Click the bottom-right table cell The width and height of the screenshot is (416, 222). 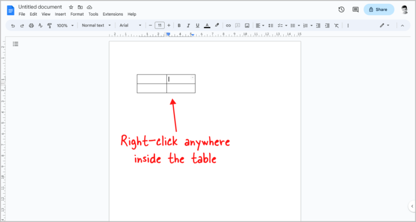pos(181,89)
